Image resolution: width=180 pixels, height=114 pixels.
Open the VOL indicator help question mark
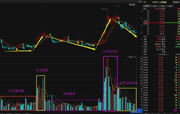[133, 57]
